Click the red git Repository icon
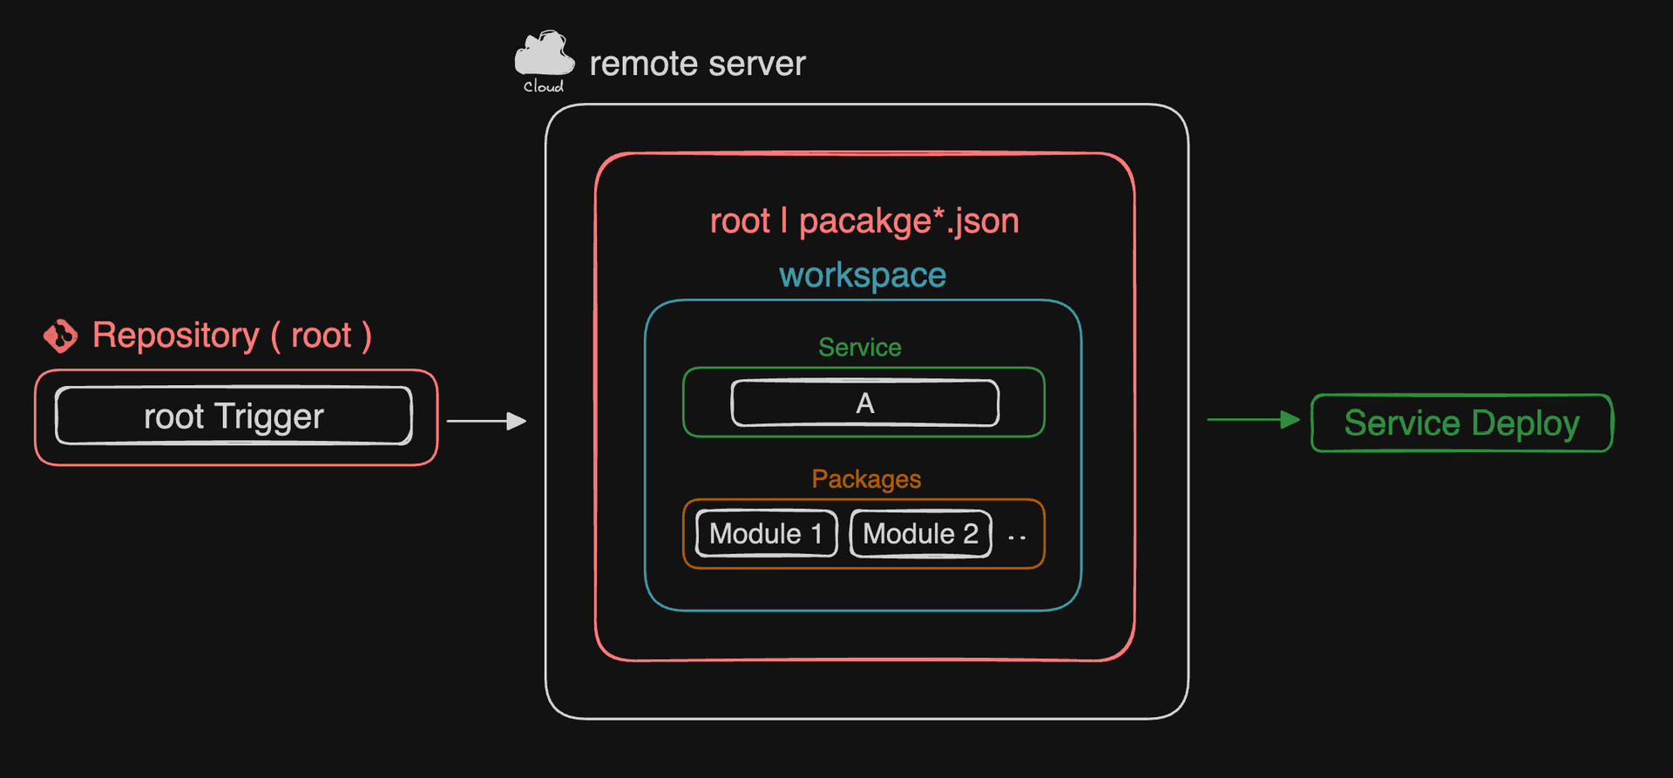This screenshot has height=778, width=1673. [x=60, y=335]
